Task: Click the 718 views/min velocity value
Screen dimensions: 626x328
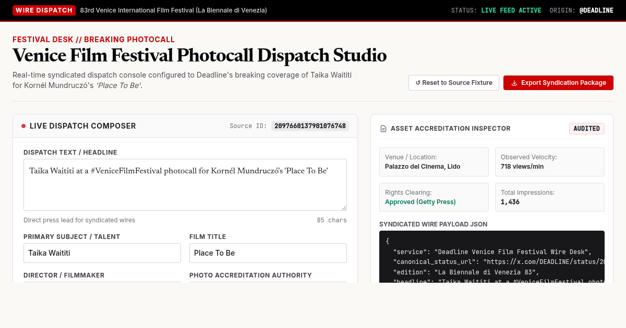Action: click(522, 167)
